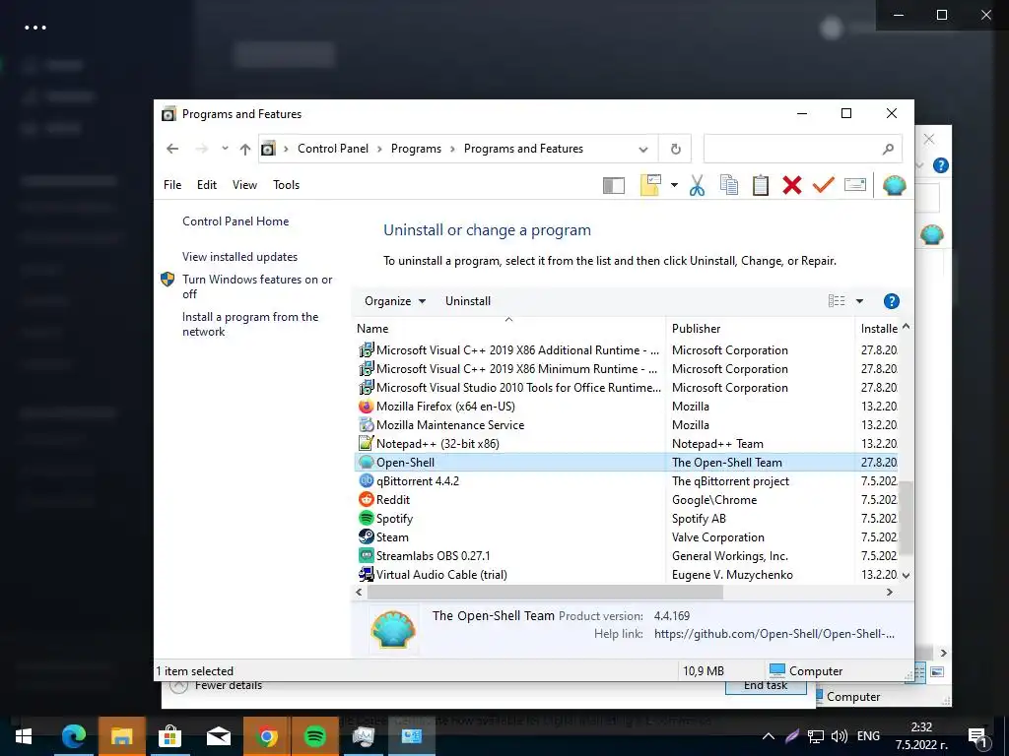Open Turn Windows features on or off

click(257, 286)
